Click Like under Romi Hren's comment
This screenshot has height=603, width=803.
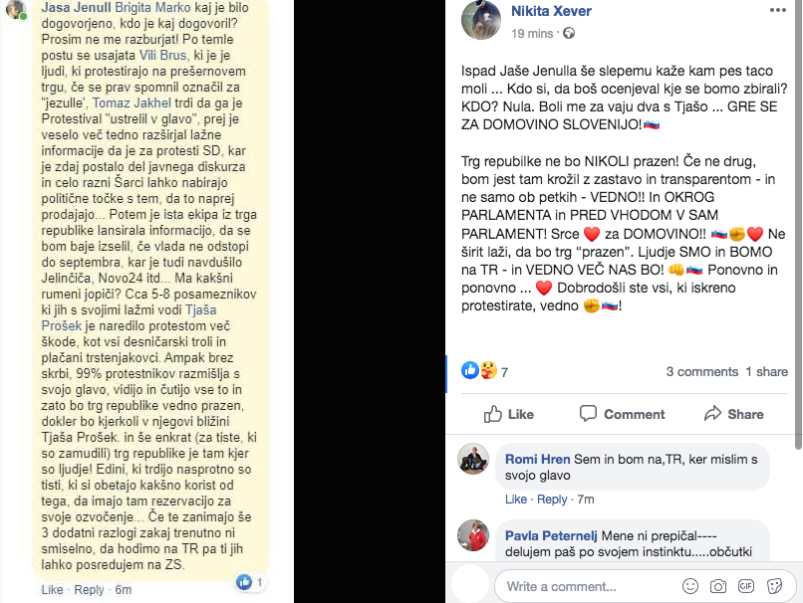(x=516, y=500)
